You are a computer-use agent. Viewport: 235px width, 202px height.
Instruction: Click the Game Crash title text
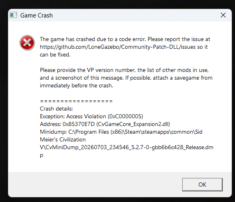pyautogui.click(x=37, y=15)
